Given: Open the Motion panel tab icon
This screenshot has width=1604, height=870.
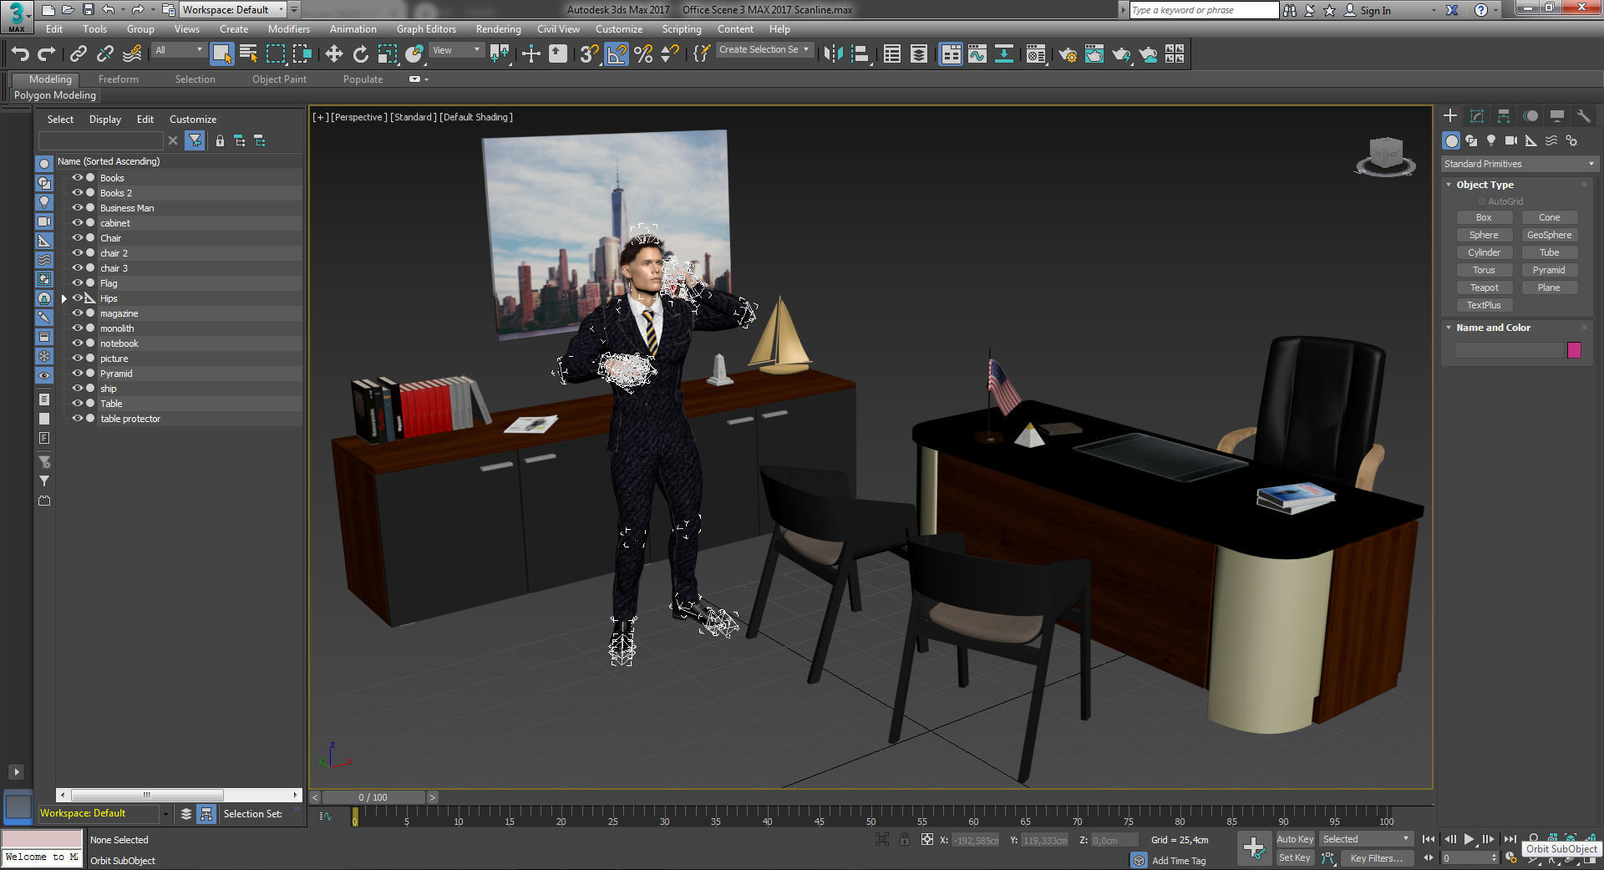Looking at the screenshot, I should (1530, 116).
